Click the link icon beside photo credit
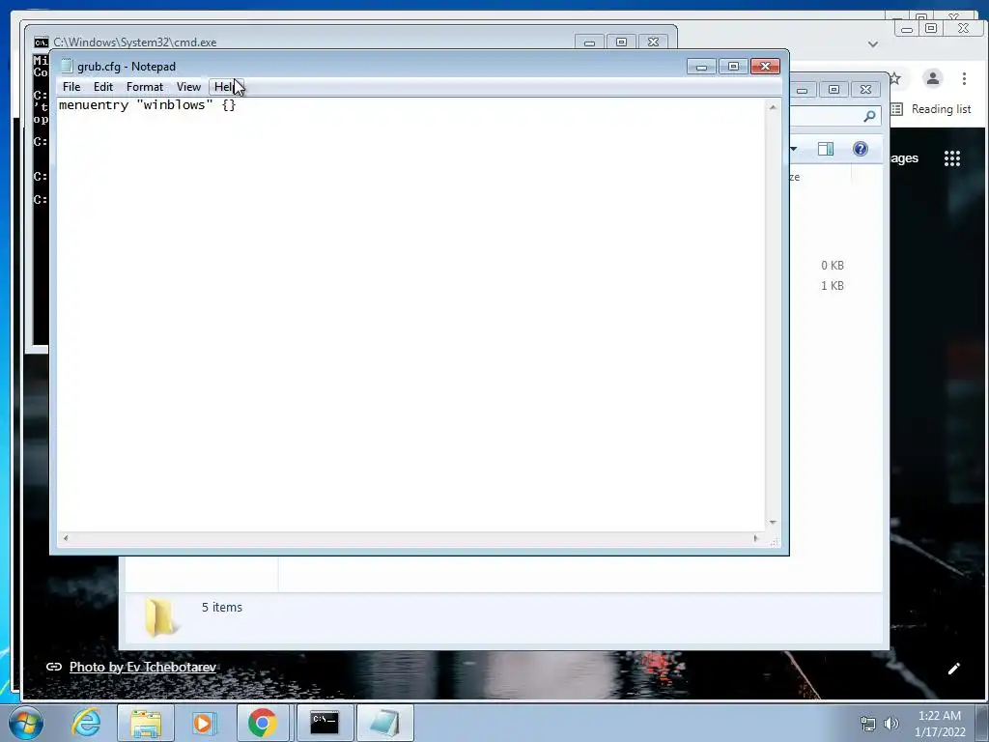989x742 pixels. coord(54,667)
